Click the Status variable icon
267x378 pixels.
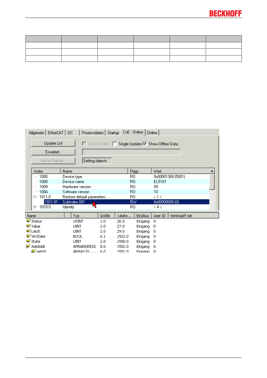(28, 221)
